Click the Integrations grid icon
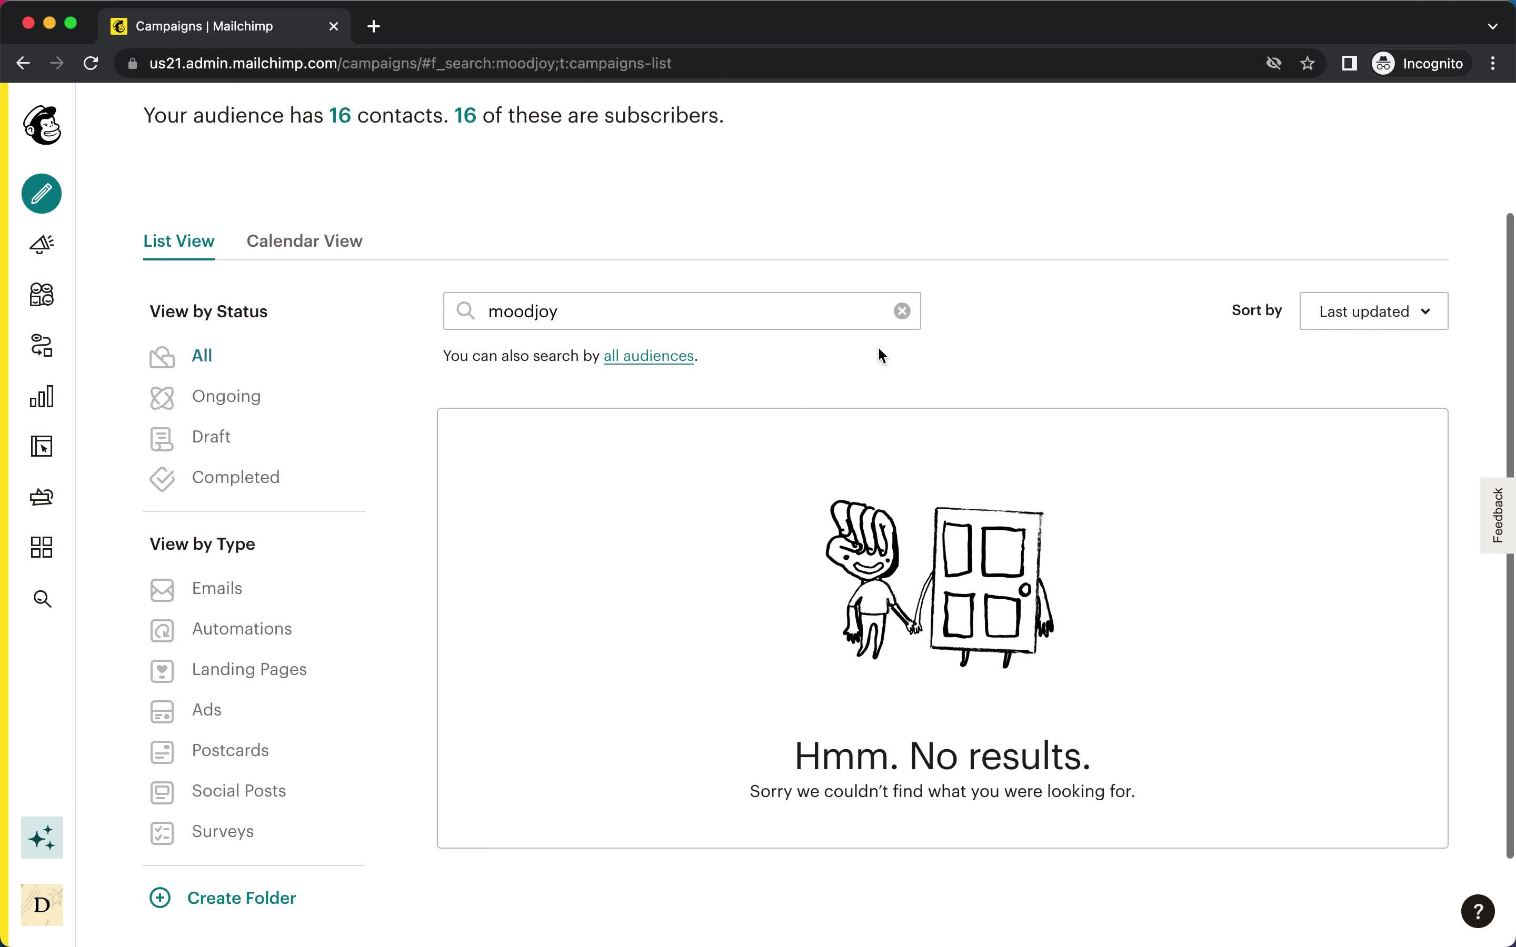 tap(42, 548)
